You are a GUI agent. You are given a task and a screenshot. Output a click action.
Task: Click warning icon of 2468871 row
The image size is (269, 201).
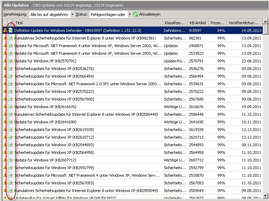(x=5, y=46)
